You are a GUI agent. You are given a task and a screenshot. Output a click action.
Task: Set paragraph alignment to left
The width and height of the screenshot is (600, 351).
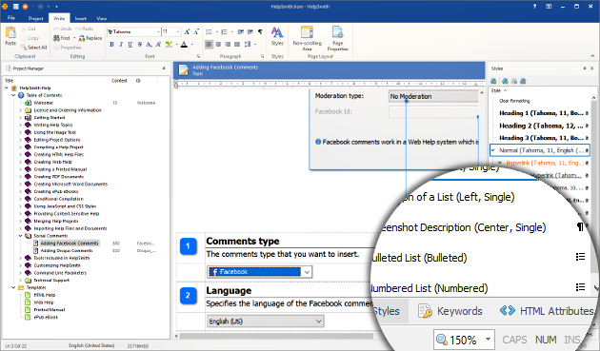click(x=209, y=45)
